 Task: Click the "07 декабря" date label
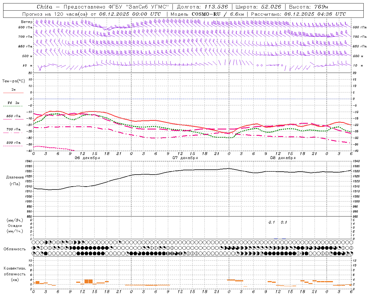click(x=185, y=158)
